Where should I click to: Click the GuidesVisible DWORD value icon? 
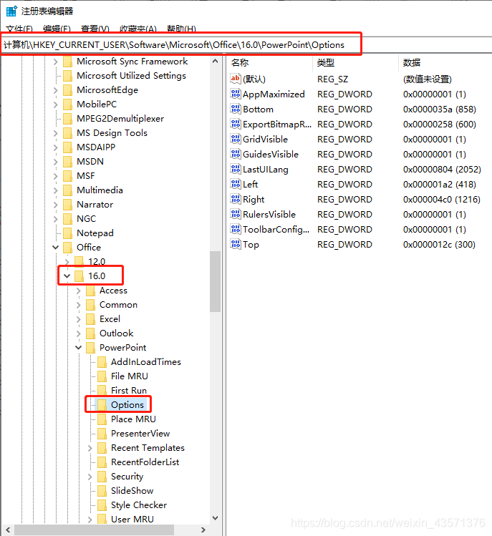236,154
